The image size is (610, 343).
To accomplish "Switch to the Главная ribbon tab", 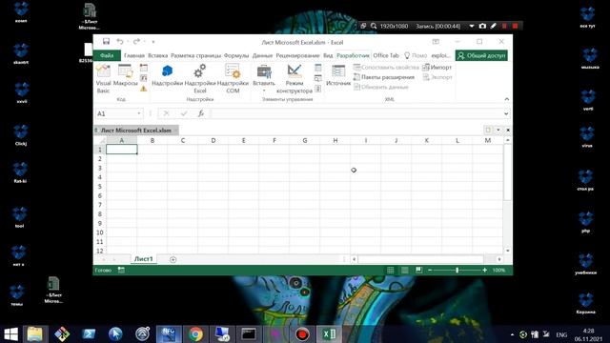I will tap(134, 55).
